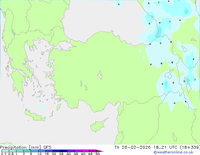Screen dimensions: 200x155
Task: Click the 30–35 mm purple legend swatch
Action: coord(71,151)
